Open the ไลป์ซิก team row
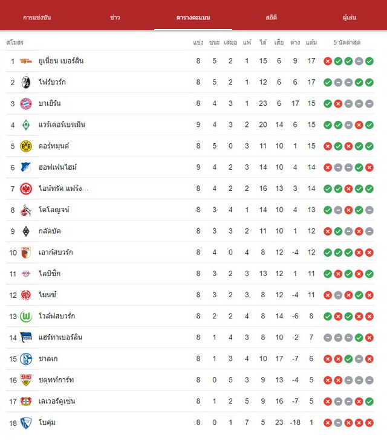 [x=190, y=274]
